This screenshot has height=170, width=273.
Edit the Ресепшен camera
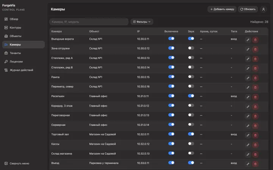click(x=248, y=97)
